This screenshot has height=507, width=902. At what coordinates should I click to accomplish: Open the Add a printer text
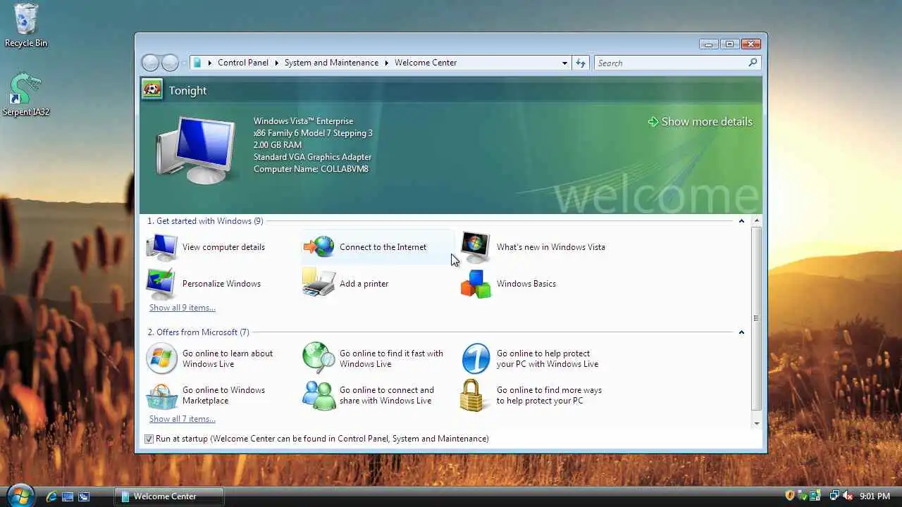pos(364,284)
